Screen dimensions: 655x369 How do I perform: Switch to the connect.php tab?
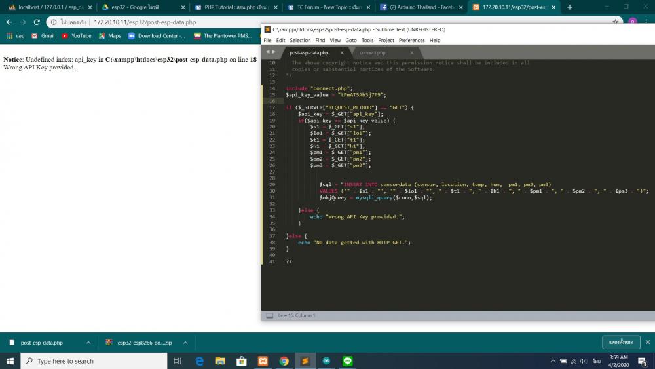373,52
